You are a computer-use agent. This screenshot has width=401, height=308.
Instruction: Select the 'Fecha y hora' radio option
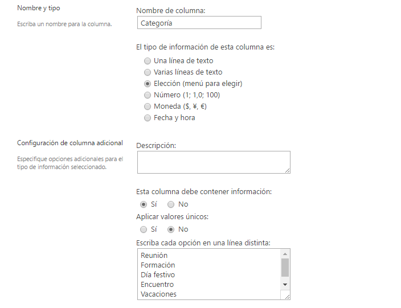click(x=148, y=118)
